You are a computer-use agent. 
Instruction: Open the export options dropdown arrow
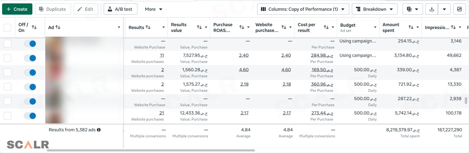444,9
